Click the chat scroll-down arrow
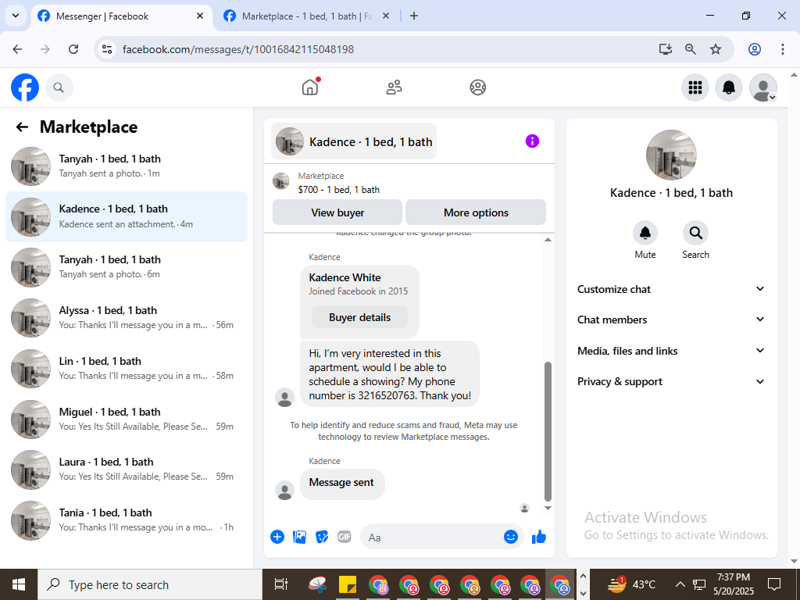This screenshot has height=600, width=800. (548, 508)
